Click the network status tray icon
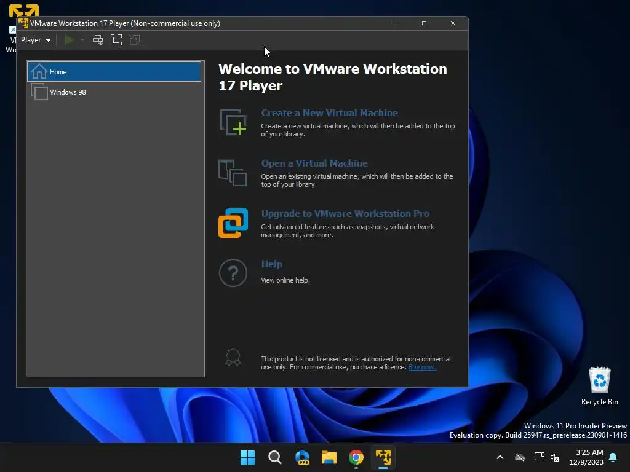Screen dimensions: 630x472 point(539,457)
